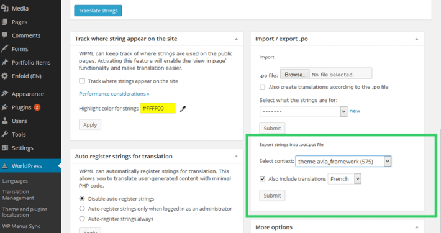This screenshot has width=441, height=233.
Task: Click Apply under highlight color
Action: pyautogui.click(x=90, y=125)
